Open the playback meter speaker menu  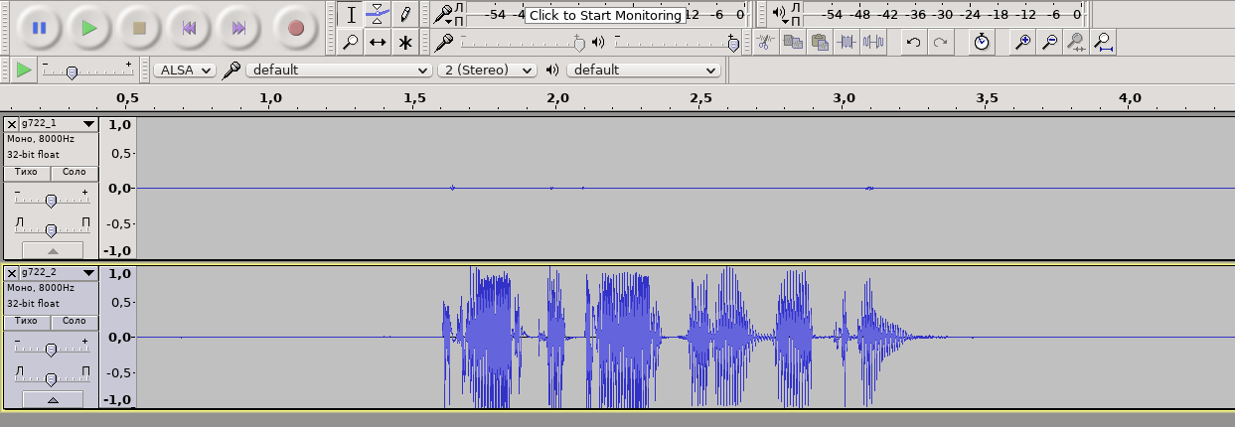click(x=781, y=14)
